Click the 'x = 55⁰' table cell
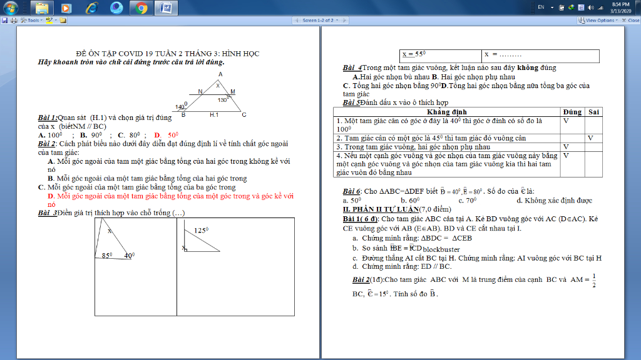Screen dimensions: 641x360 tap(441, 56)
